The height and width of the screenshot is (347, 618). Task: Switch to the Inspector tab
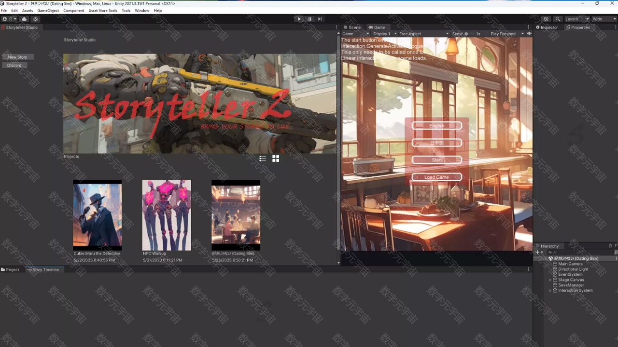[547, 27]
